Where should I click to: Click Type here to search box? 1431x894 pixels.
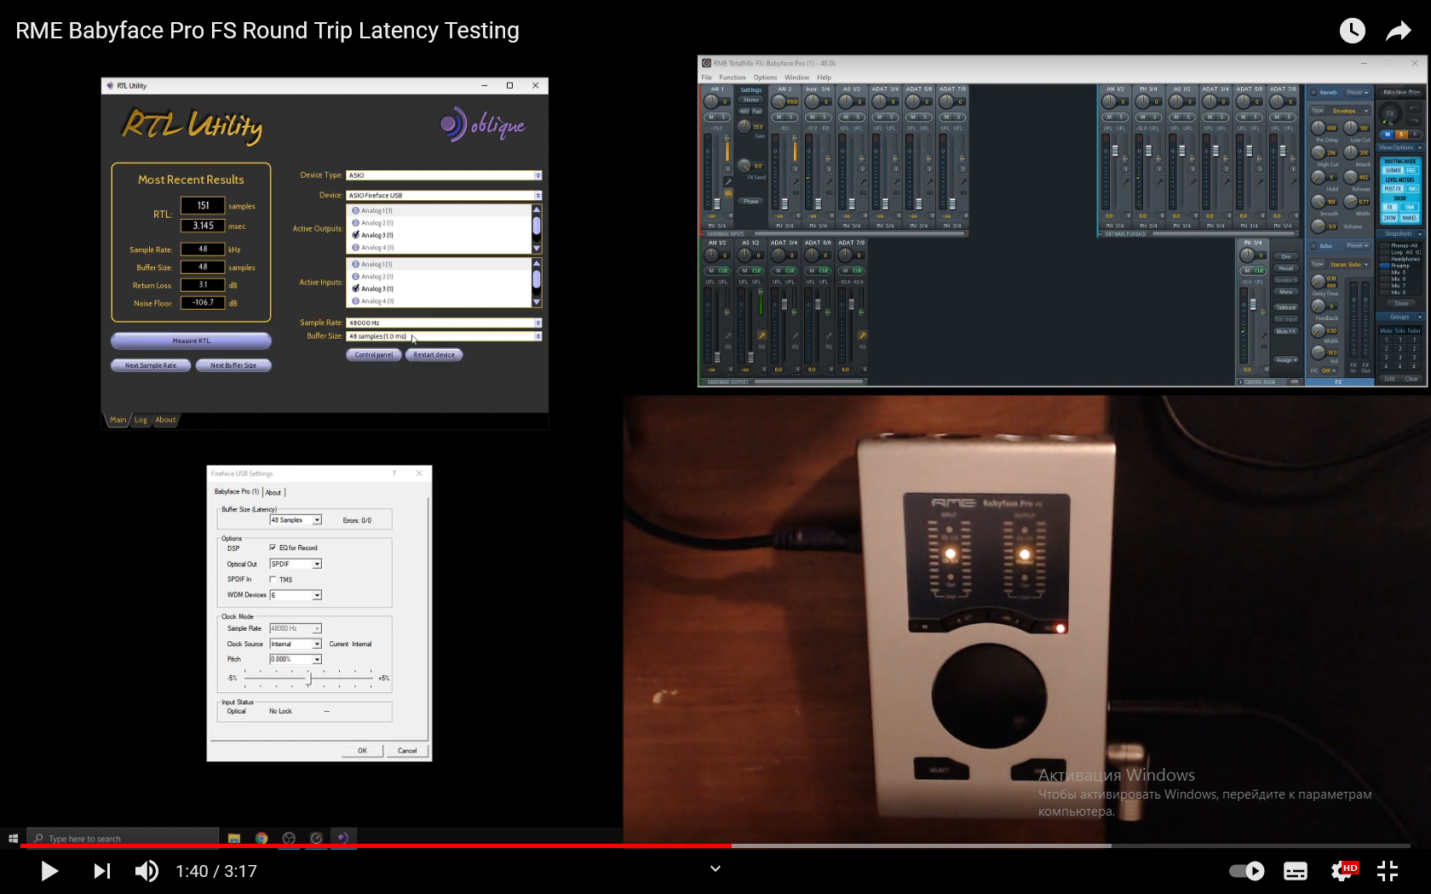[x=124, y=839]
